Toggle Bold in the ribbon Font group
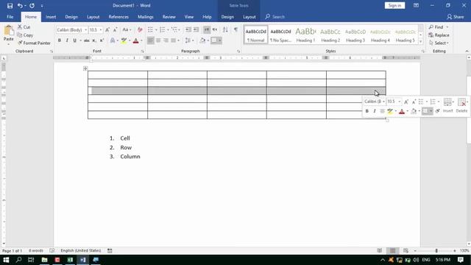 pos(60,40)
